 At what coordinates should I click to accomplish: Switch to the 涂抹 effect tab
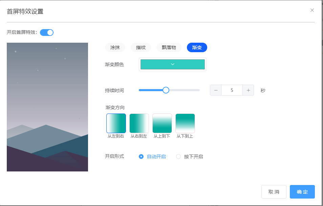[x=115, y=47]
